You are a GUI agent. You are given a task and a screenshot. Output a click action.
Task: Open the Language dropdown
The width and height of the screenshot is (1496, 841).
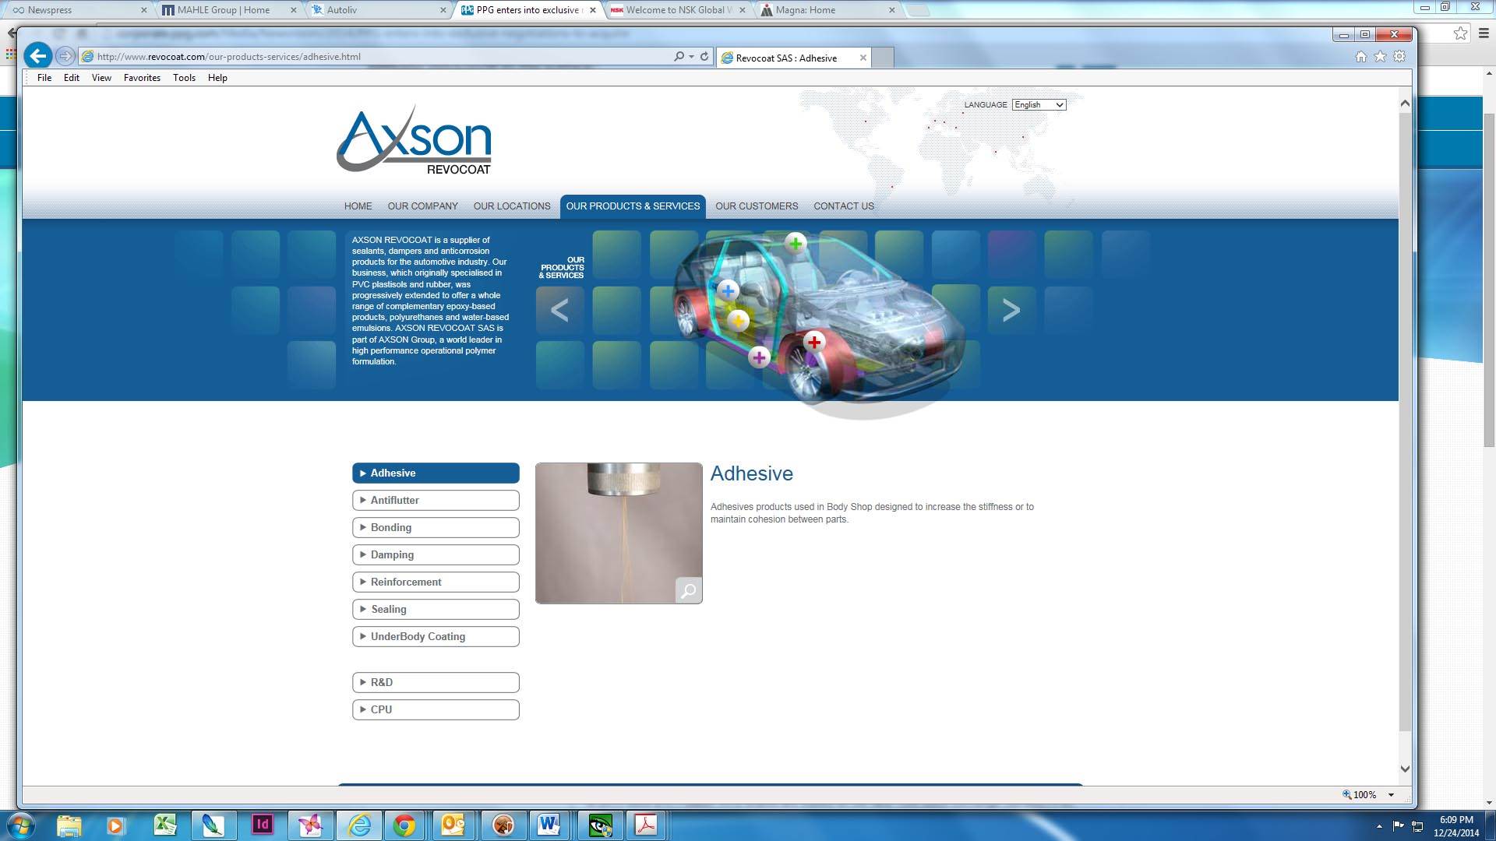click(x=1038, y=104)
